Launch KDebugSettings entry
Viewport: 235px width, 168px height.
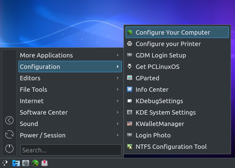[177, 101]
